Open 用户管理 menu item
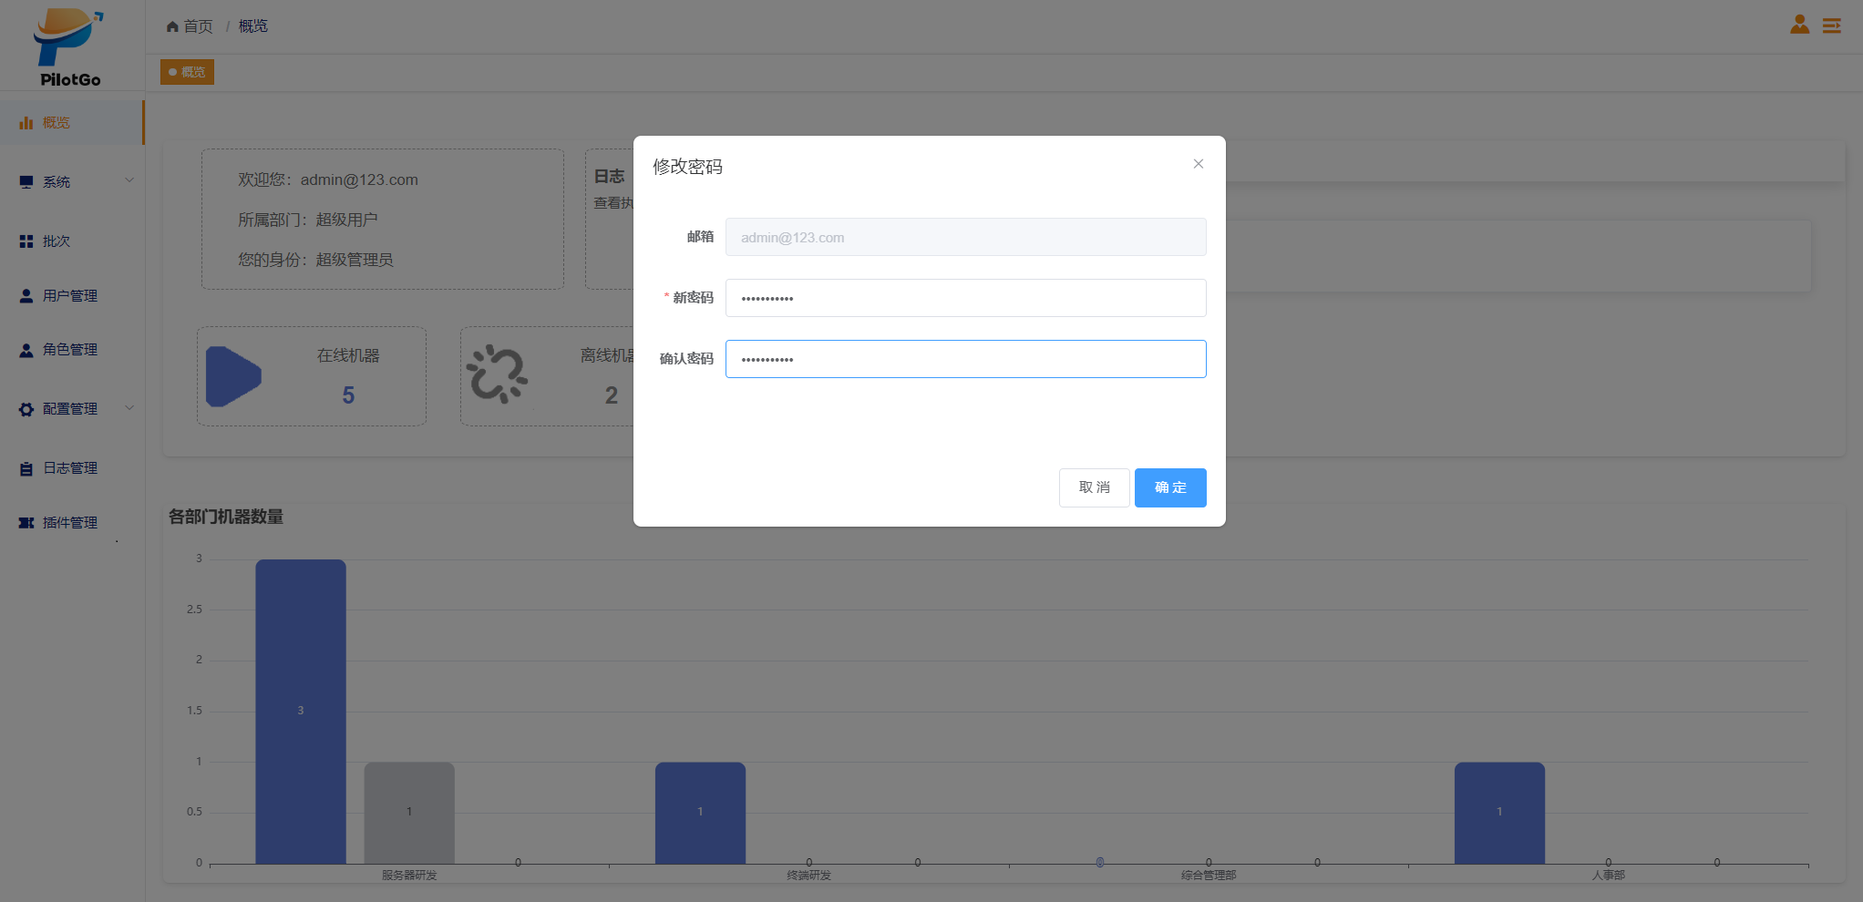Image resolution: width=1863 pixels, height=902 pixels. click(x=69, y=296)
